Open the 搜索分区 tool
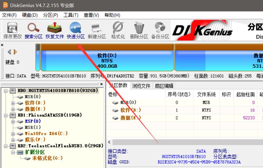The height and width of the screenshot is (168, 263). (33, 30)
